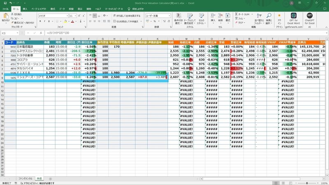Click the percent style icon

[x=155, y=21]
